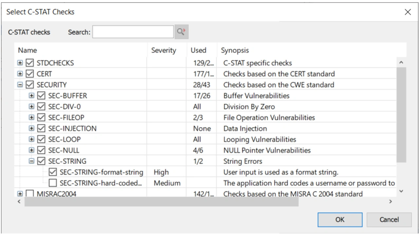This screenshot has width=419, height=236.
Task: Click the Cancel button
Action: [x=389, y=220]
